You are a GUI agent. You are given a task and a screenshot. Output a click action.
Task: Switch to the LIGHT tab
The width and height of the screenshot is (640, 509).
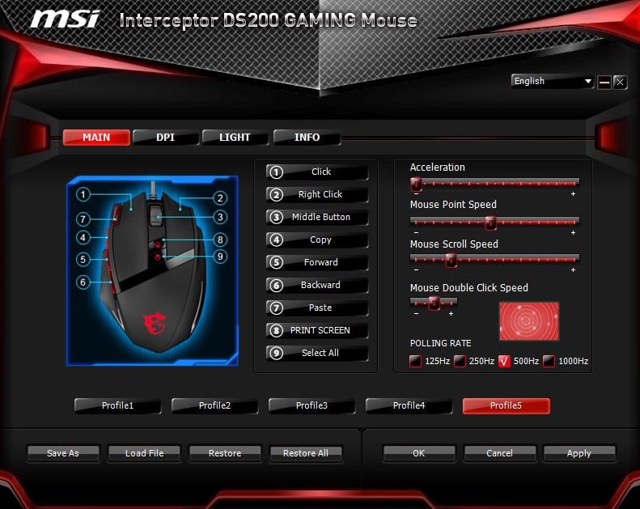click(235, 138)
